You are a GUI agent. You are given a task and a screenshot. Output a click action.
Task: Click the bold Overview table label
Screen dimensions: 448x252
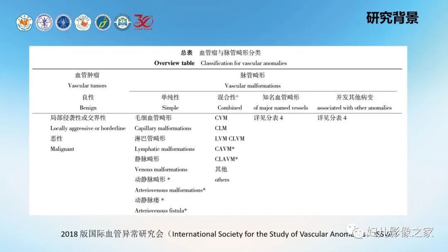[x=174, y=63]
